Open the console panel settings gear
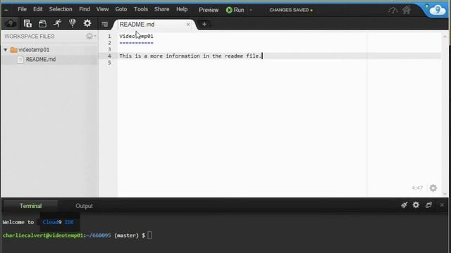This screenshot has width=451, height=253. pyautogui.click(x=416, y=205)
